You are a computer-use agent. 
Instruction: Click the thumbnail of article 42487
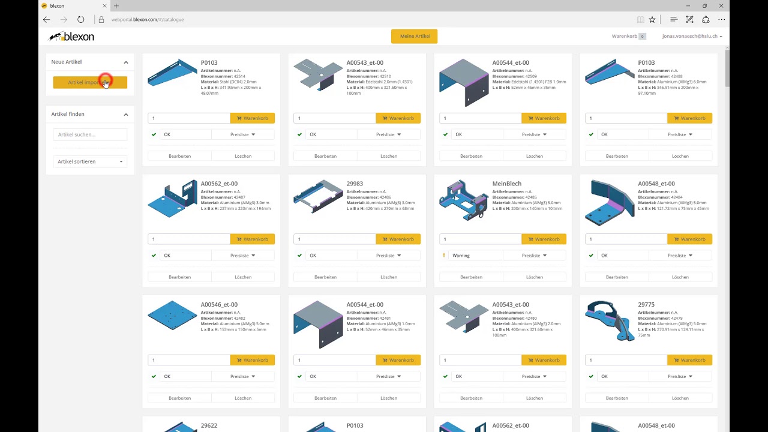172,198
